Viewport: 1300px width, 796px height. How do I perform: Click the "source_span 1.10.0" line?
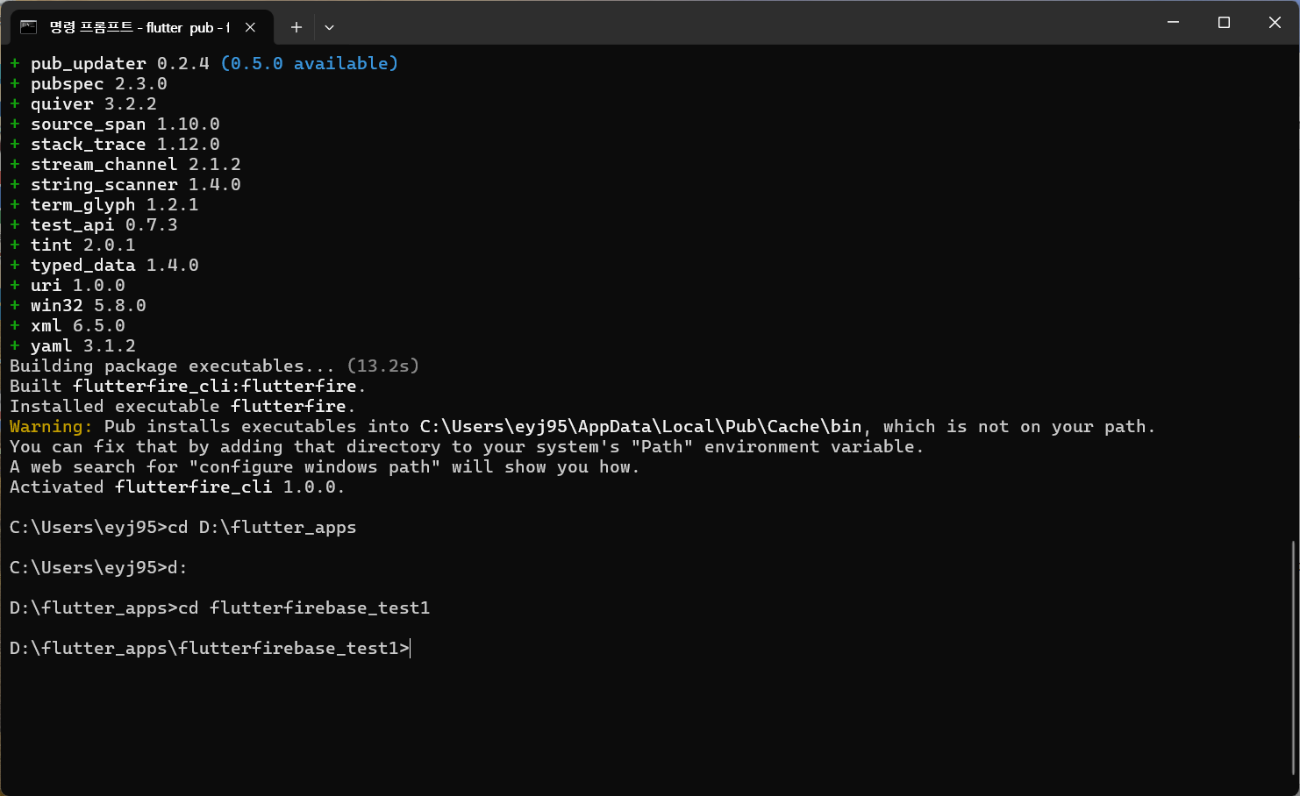pyautogui.click(x=115, y=124)
